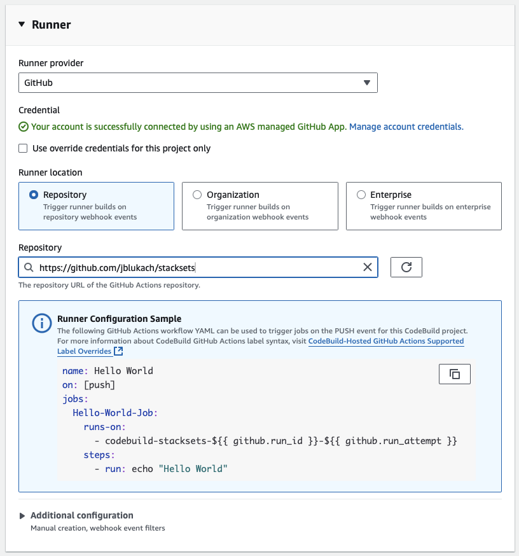The image size is (519, 556).
Task: Pick the Enterprise runner location
Action: tap(361, 195)
